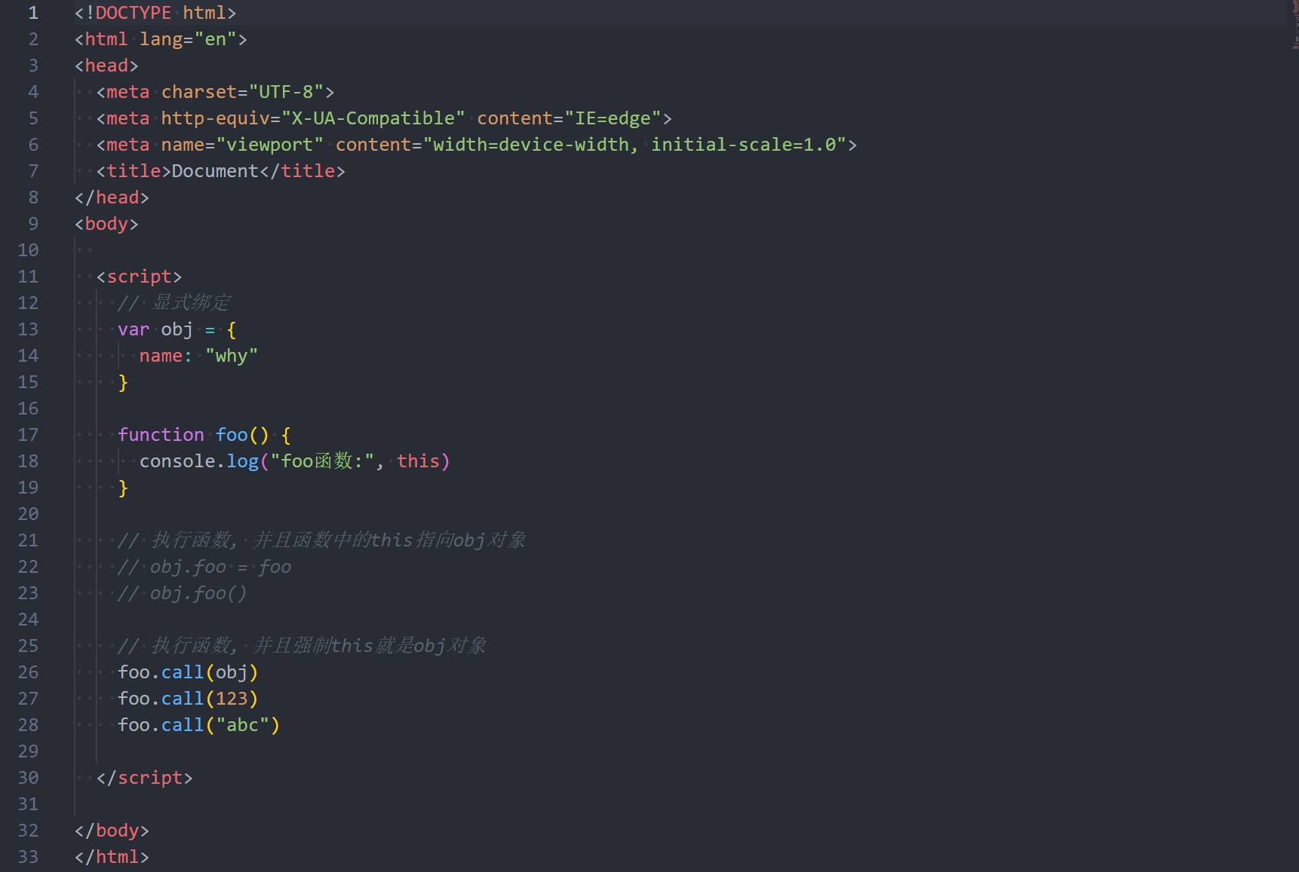This screenshot has width=1299, height=872.
Task: Click the "foo函数:" string literal
Action: [x=323, y=461]
